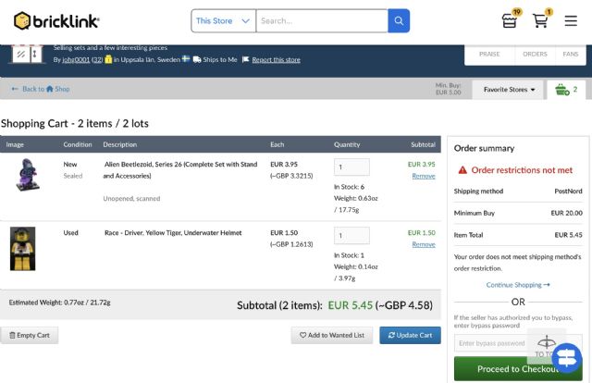
Task: Click Report this store link
Action: (276, 59)
